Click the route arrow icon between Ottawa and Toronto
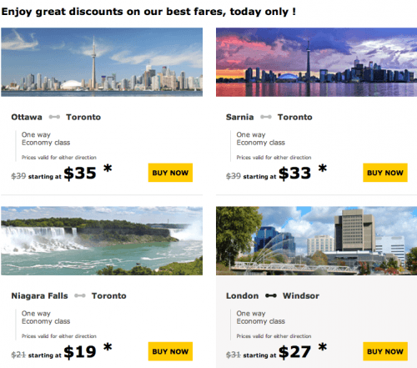The width and height of the screenshot is (417, 368). point(54,117)
